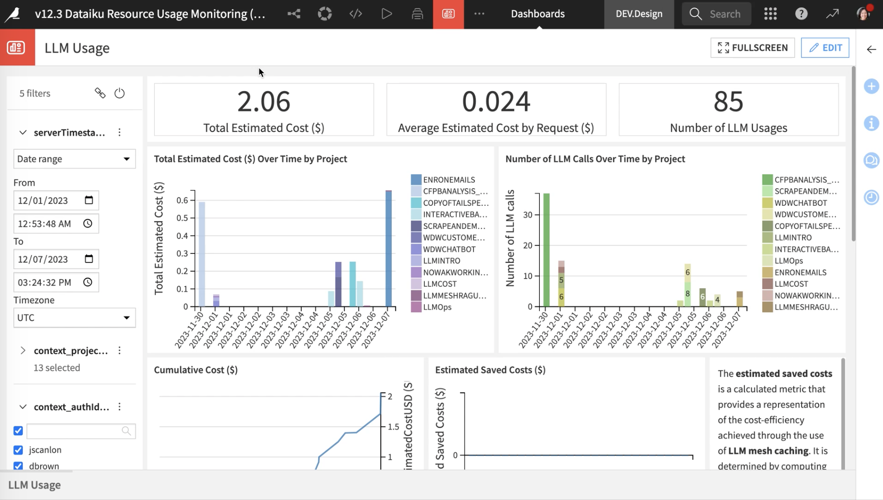
Task: Click the back arrow in right panel
Action: point(871,49)
